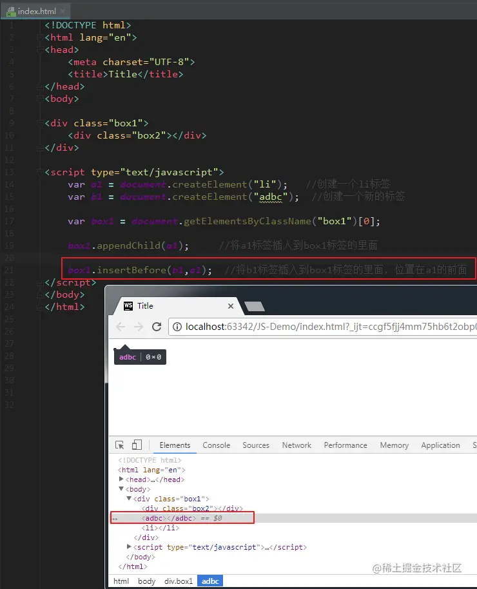Image resolution: width=477 pixels, height=589 pixels.
Task: Collapse the html tag fold marker on line 2
Action: [x=39, y=37]
